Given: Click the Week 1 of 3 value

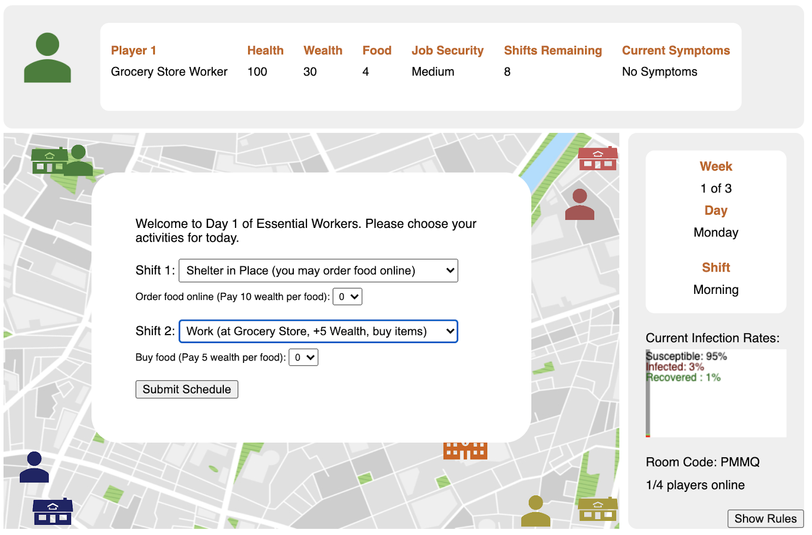Looking at the screenshot, I should pyautogui.click(x=716, y=188).
